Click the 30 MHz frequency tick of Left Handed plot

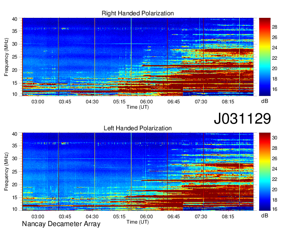coord(15,158)
